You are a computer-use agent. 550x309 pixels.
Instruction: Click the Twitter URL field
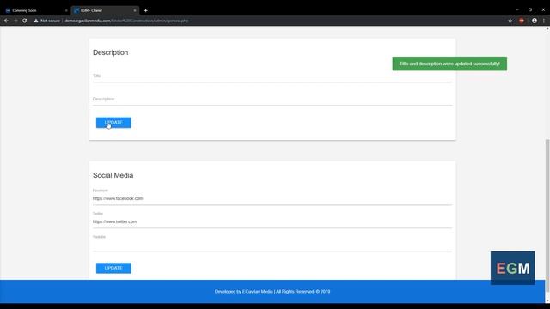(x=272, y=221)
